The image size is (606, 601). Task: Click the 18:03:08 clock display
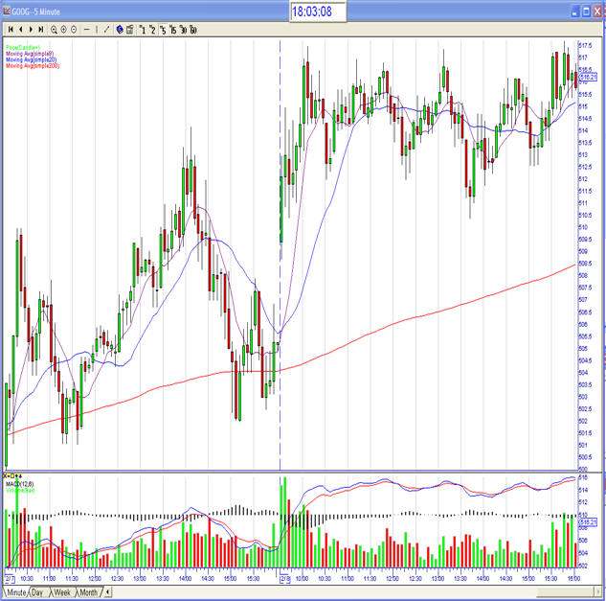click(318, 12)
